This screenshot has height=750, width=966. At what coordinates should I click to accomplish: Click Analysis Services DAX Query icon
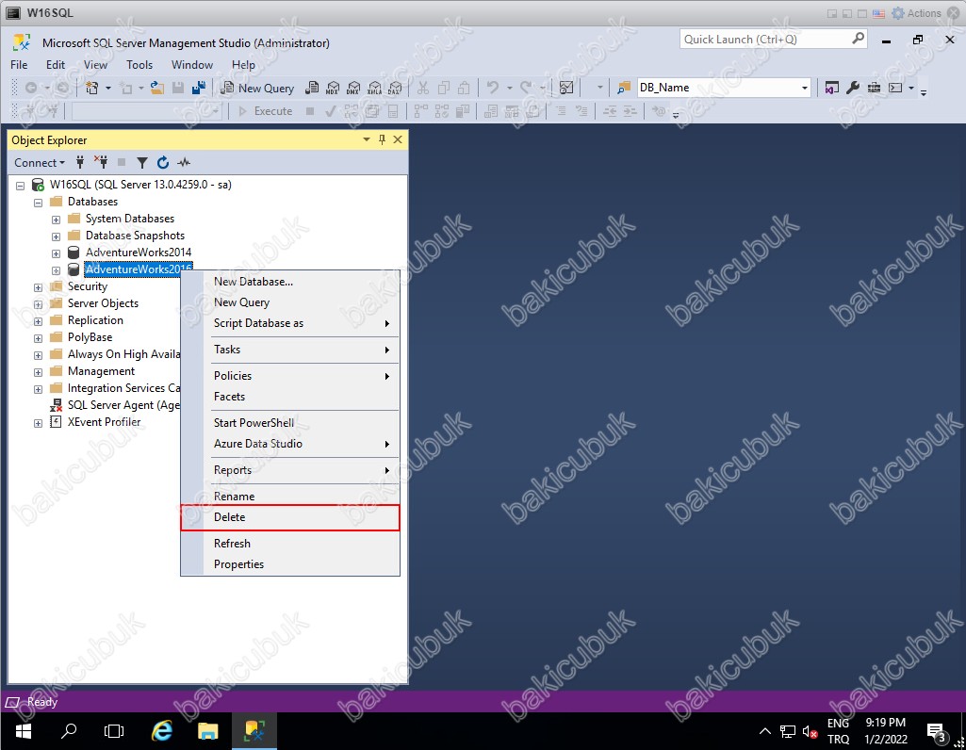(x=395, y=88)
